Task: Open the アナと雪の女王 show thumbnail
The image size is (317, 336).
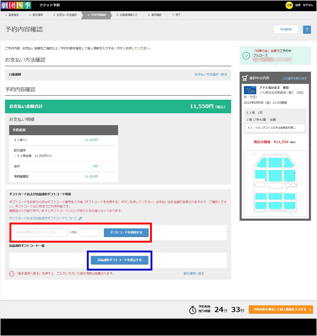Action: (250, 90)
